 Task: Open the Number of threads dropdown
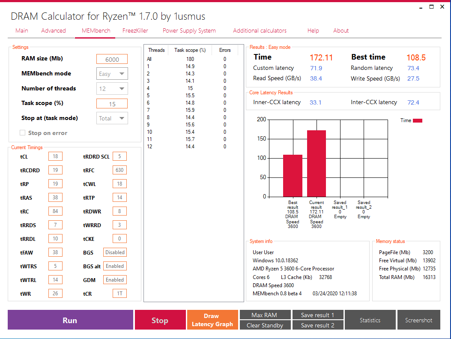click(x=112, y=89)
